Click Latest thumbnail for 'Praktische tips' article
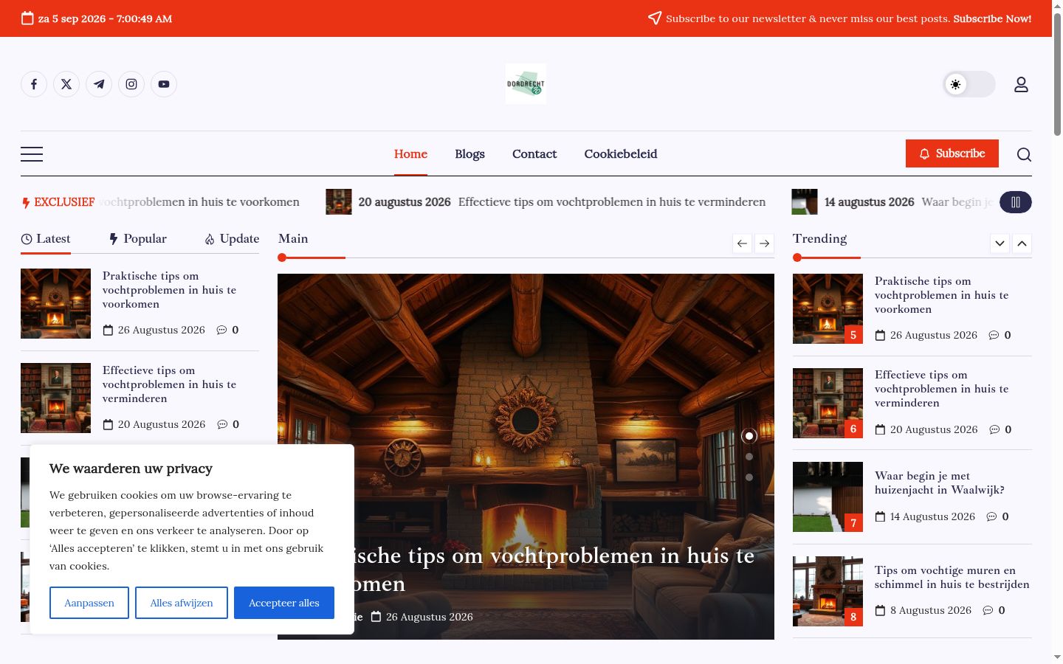This screenshot has height=664, width=1063. pyautogui.click(x=55, y=304)
